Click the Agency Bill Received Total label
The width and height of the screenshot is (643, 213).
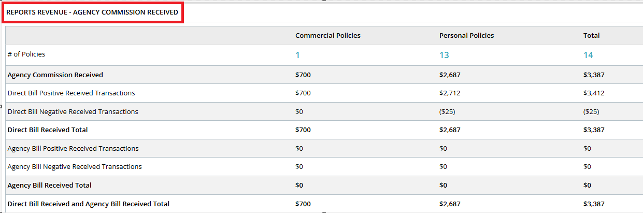50,186
